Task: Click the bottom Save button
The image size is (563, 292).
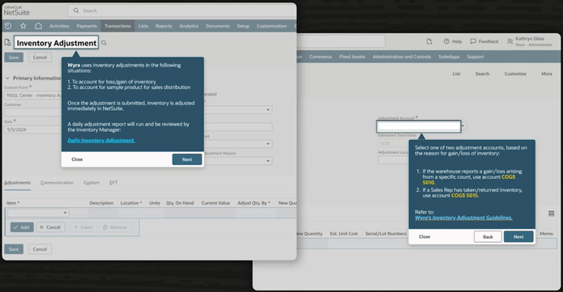Action: point(14,249)
